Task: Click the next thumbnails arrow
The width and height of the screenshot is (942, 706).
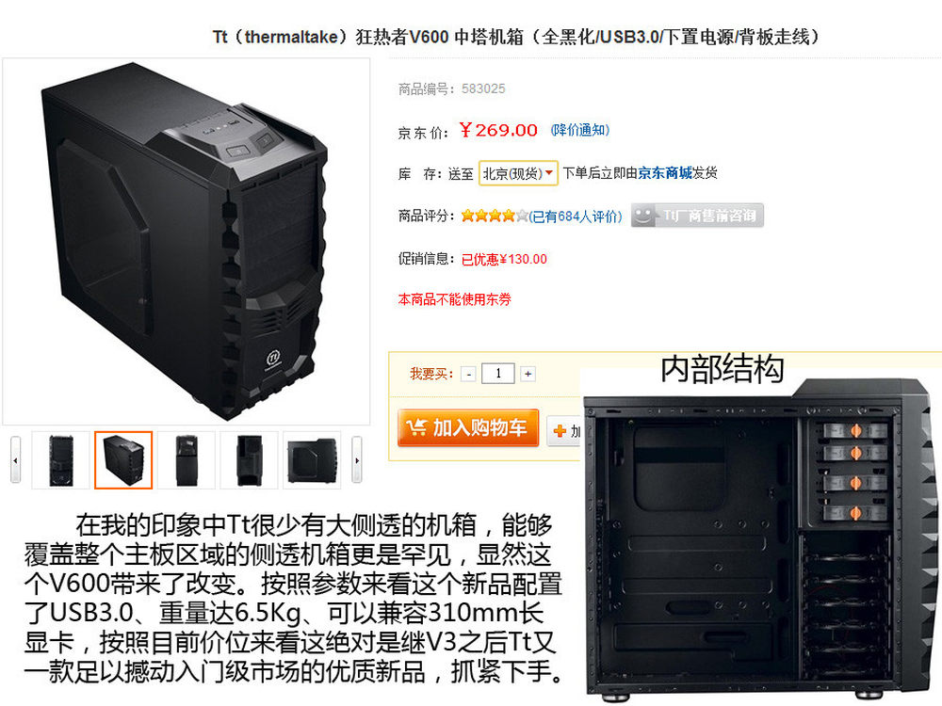Action: pos(357,460)
